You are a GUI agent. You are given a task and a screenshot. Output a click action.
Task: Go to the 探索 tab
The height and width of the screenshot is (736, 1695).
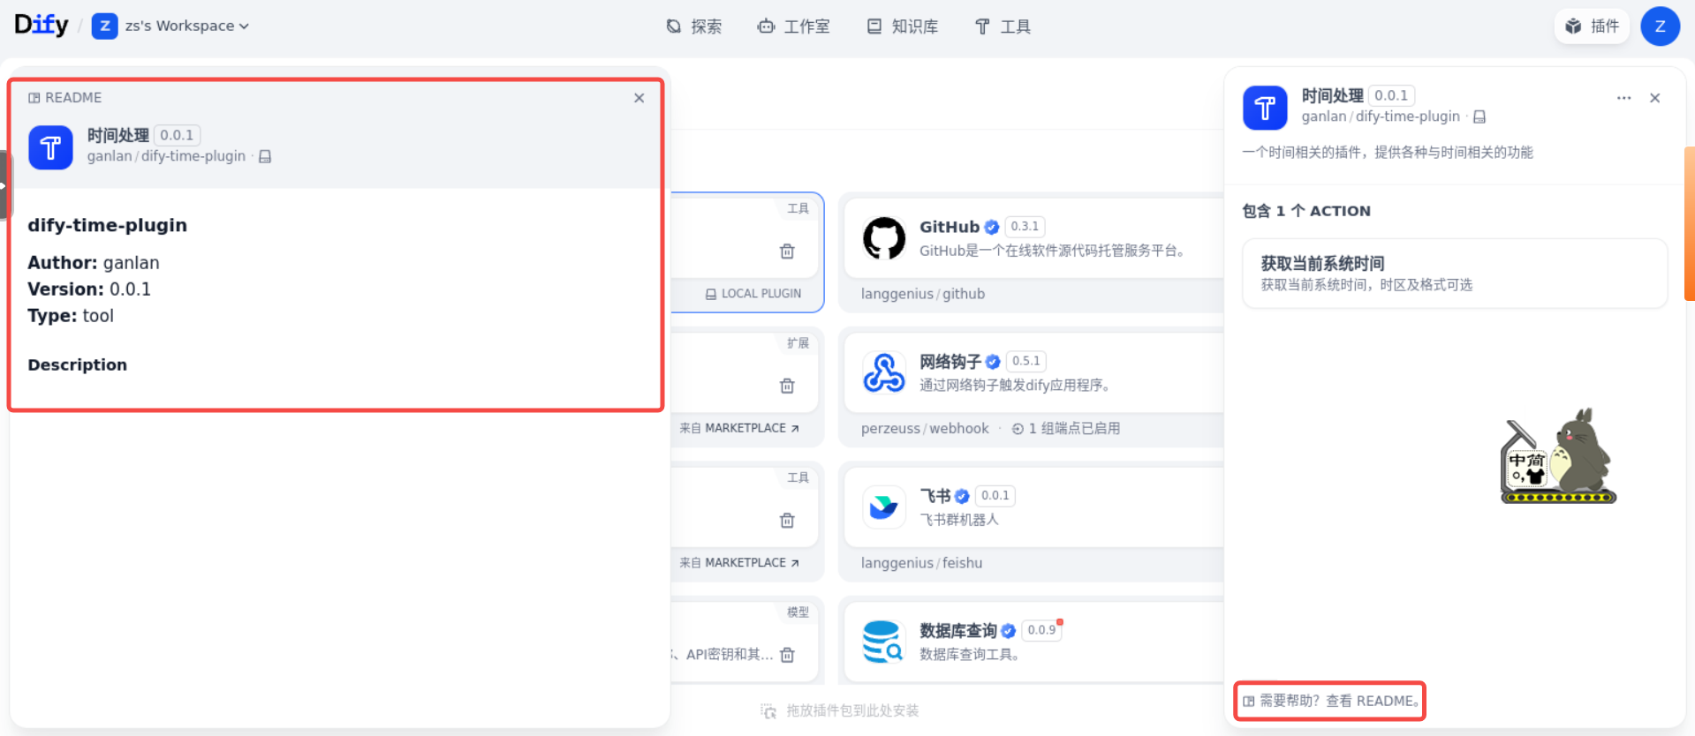[693, 26]
